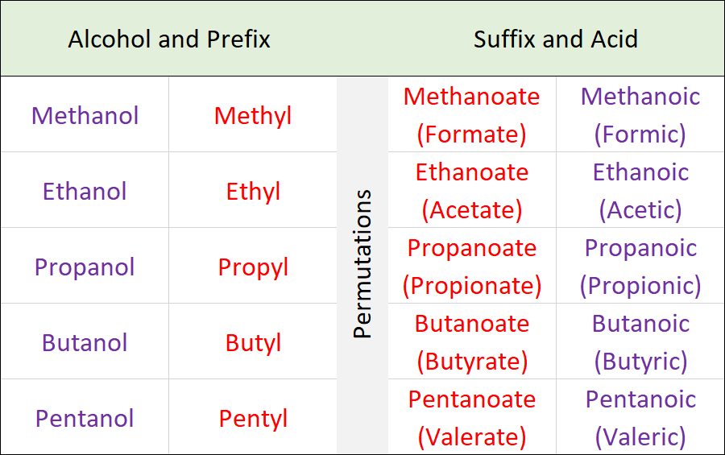The image size is (725, 455).
Task: Click the Suffix and Acid header
Action: 556,39
